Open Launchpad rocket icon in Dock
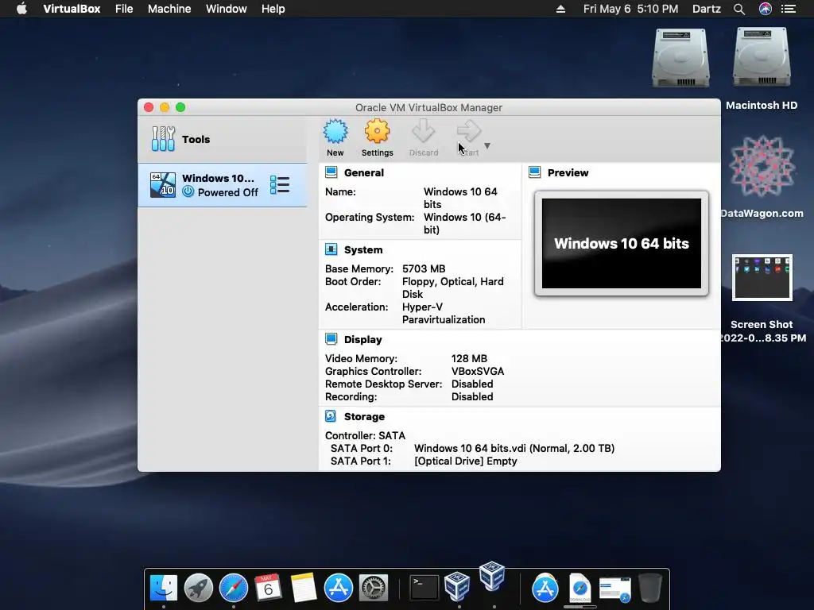This screenshot has height=610, width=814. [198, 588]
